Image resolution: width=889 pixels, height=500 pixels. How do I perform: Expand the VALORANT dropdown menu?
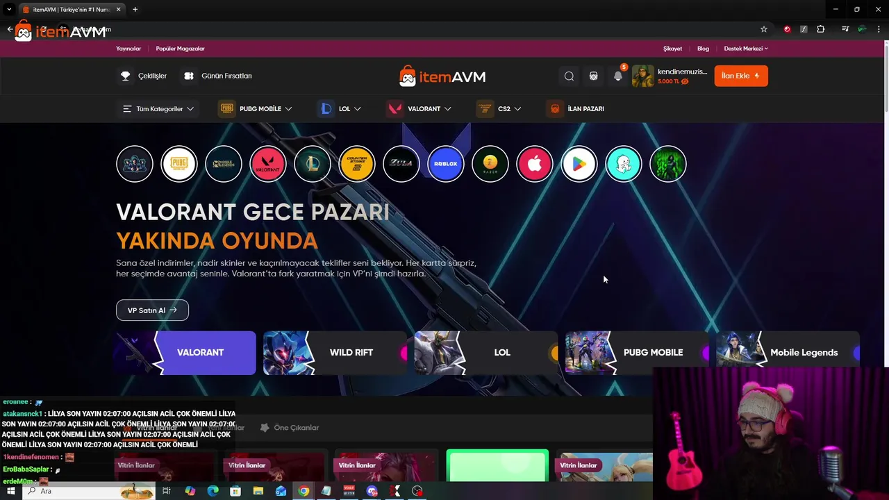pos(419,109)
